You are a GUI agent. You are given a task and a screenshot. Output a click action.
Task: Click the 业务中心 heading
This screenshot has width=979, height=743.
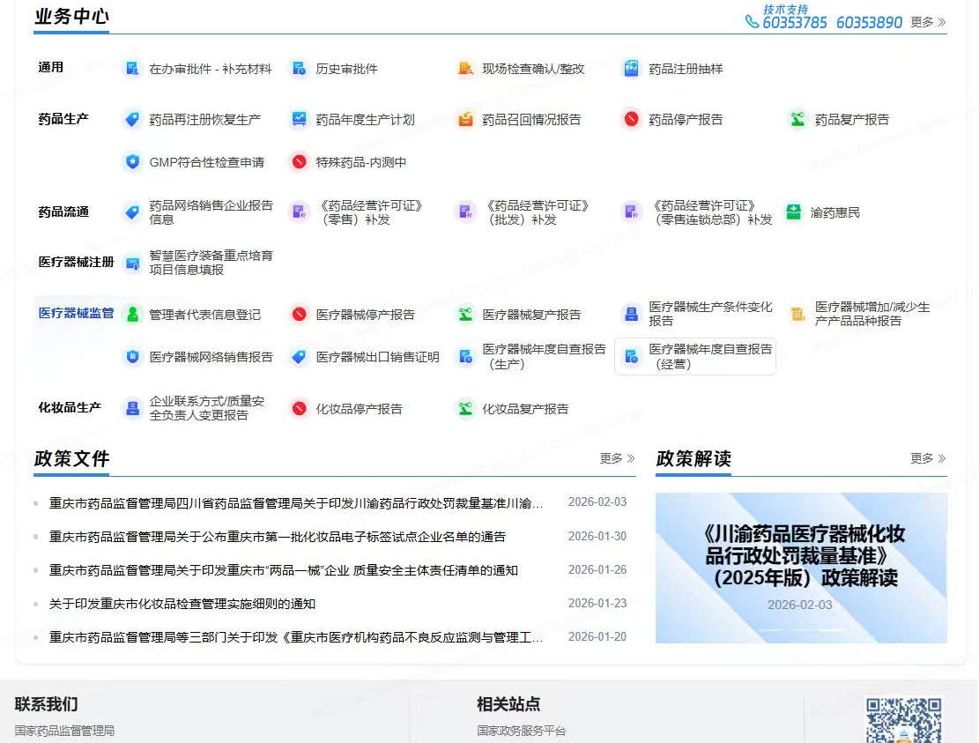pyautogui.click(x=71, y=16)
